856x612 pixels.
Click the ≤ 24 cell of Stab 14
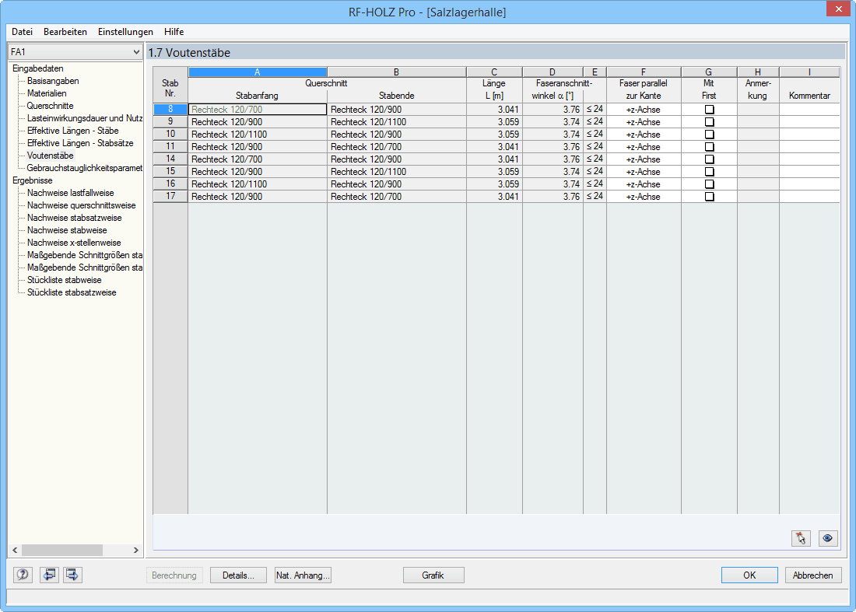click(595, 159)
